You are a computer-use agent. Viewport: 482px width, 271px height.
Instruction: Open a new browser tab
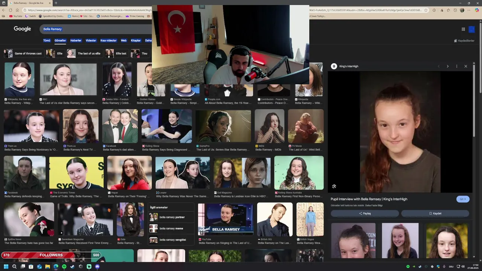coord(56,3)
